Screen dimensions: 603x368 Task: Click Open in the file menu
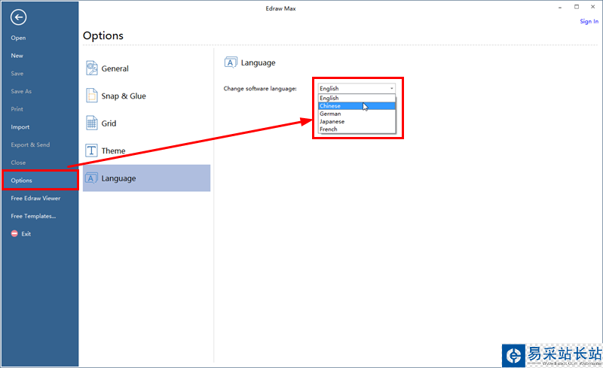tap(18, 38)
